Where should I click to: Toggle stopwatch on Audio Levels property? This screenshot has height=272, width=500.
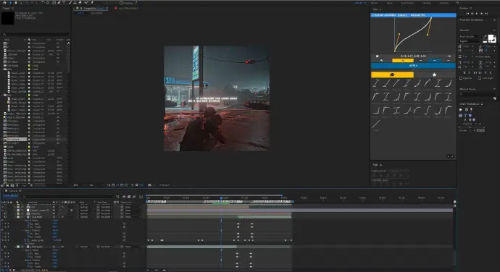click(x=25, y=240)
